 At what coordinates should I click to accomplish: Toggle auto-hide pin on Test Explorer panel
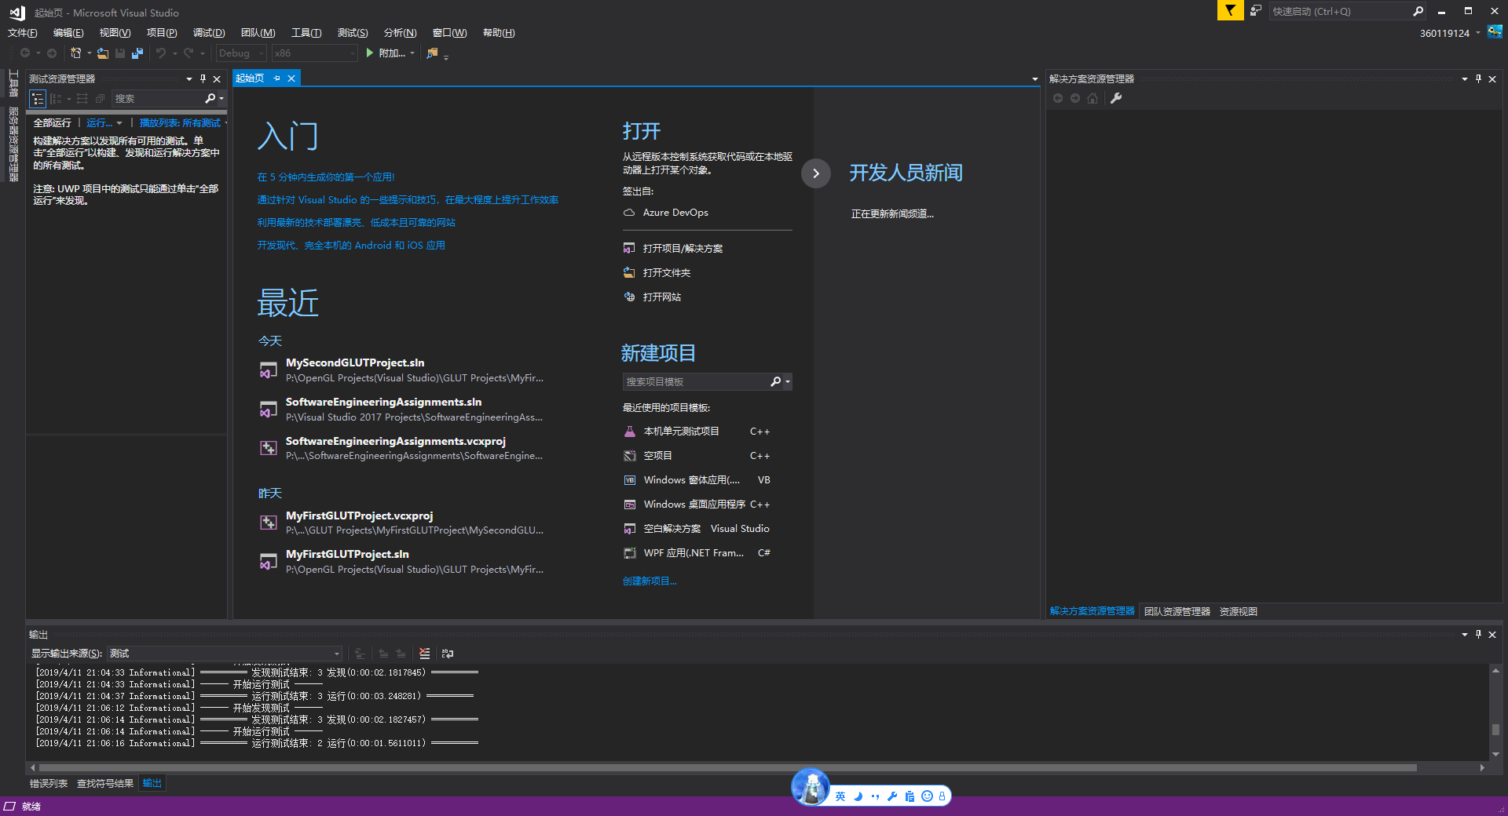click(203, 78)
